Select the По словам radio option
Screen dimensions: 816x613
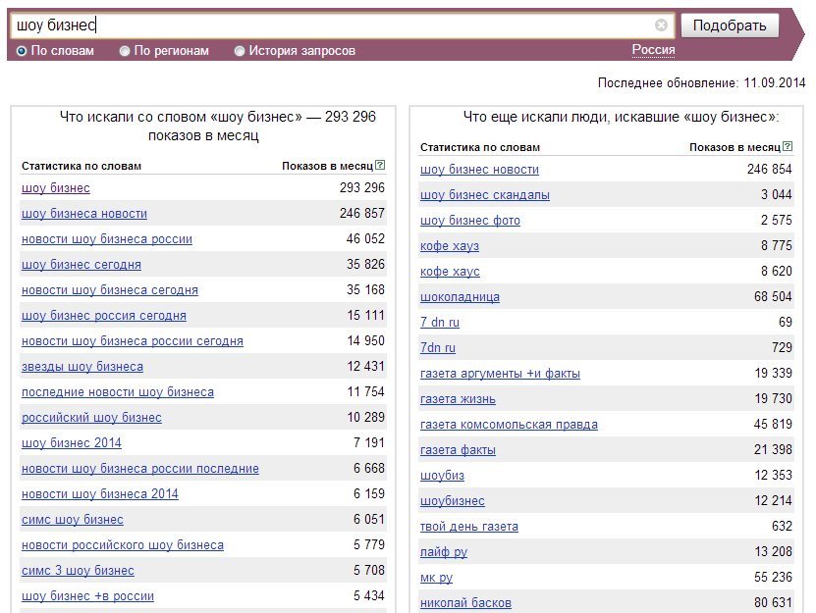pyautogui.click(x=22, y=51)
